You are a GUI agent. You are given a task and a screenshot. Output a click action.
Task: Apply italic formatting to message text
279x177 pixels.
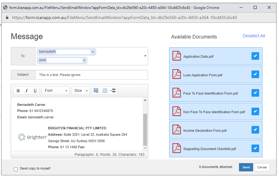(x=27, y=91)
